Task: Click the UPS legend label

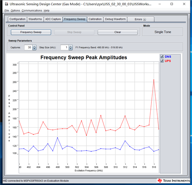Action: click(x=168, y=61)
